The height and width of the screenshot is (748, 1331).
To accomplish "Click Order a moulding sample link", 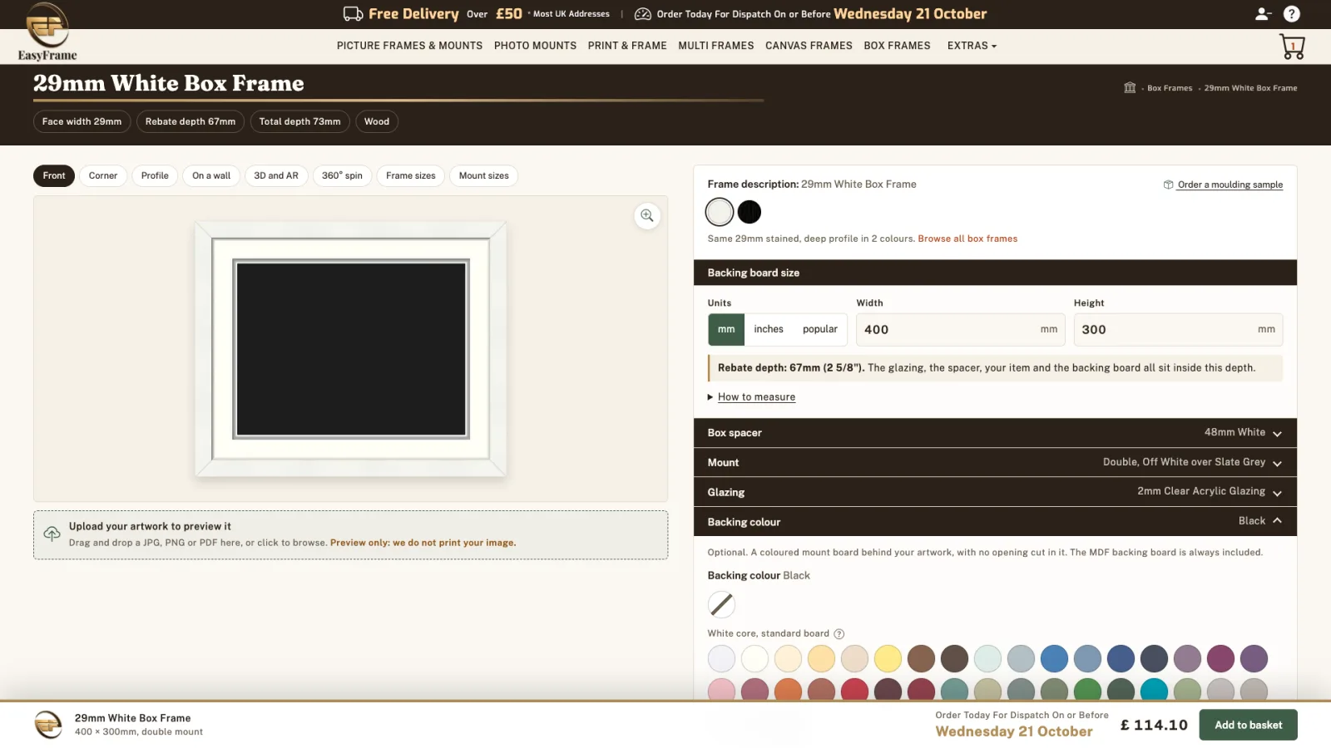I will pos(1230,185).
